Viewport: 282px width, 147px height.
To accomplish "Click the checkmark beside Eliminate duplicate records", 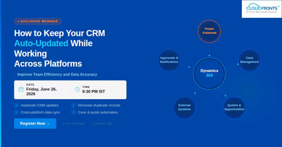I will [74, 105].
